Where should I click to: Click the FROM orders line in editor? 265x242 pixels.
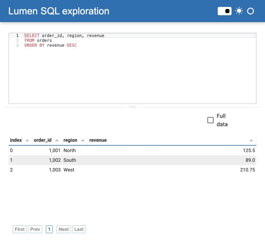tap(38, 40)
